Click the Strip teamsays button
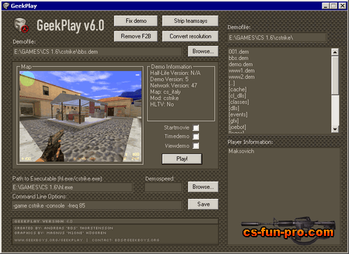 pyautogui.click(x=190, y=21)
